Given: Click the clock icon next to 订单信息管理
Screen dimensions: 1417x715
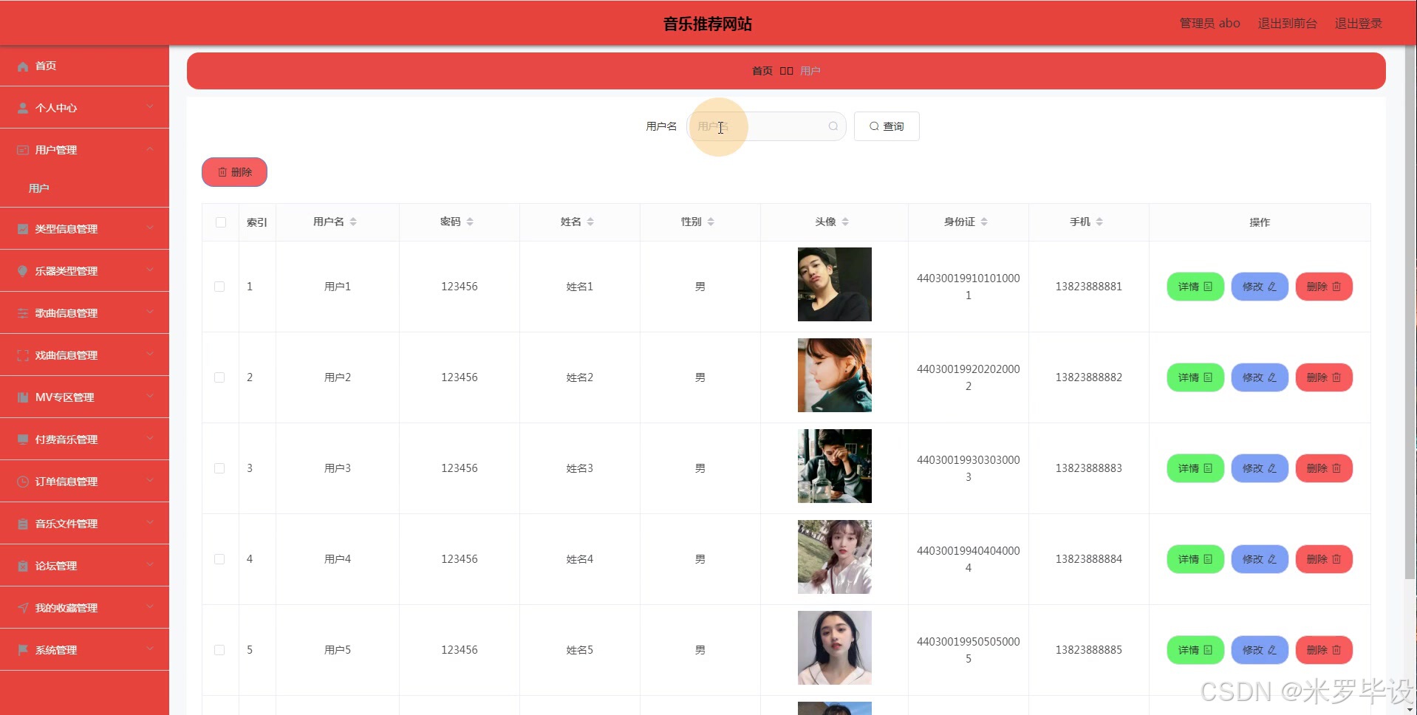Looking at the screenshot, I should [x=23, y=482].
